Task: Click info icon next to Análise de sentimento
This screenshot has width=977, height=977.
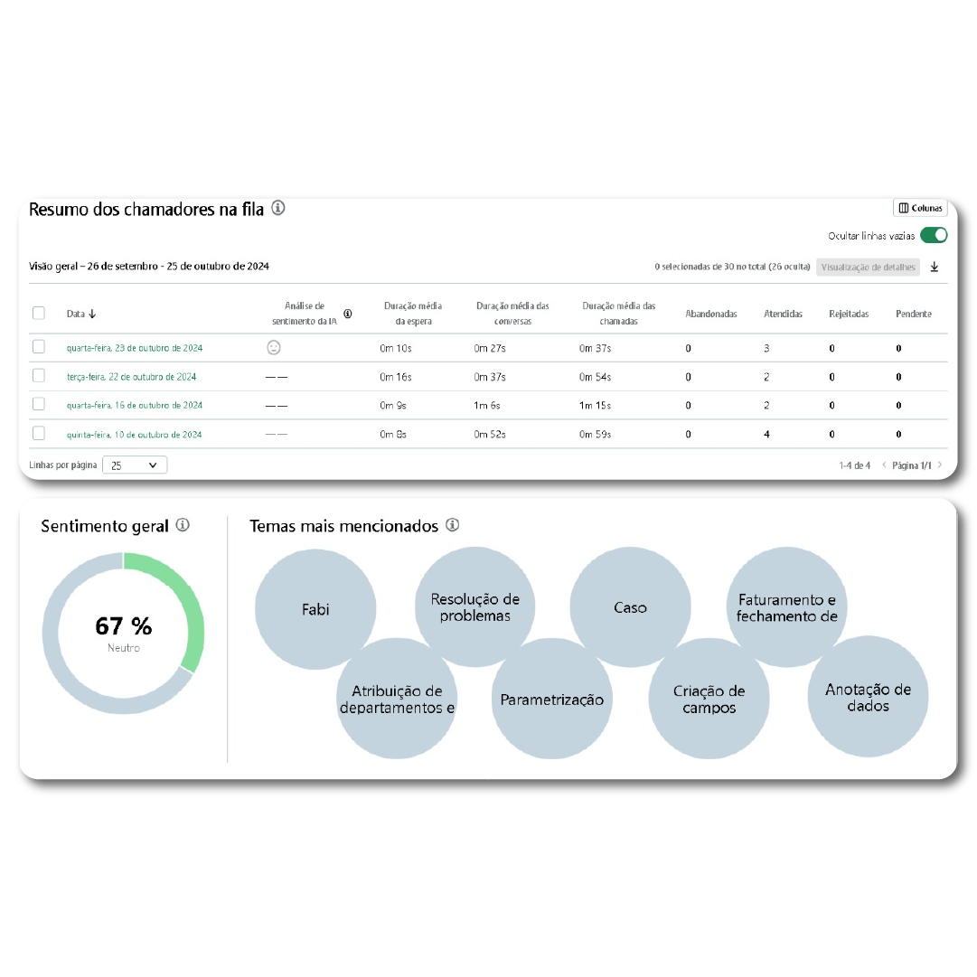Action: point(348,314)
